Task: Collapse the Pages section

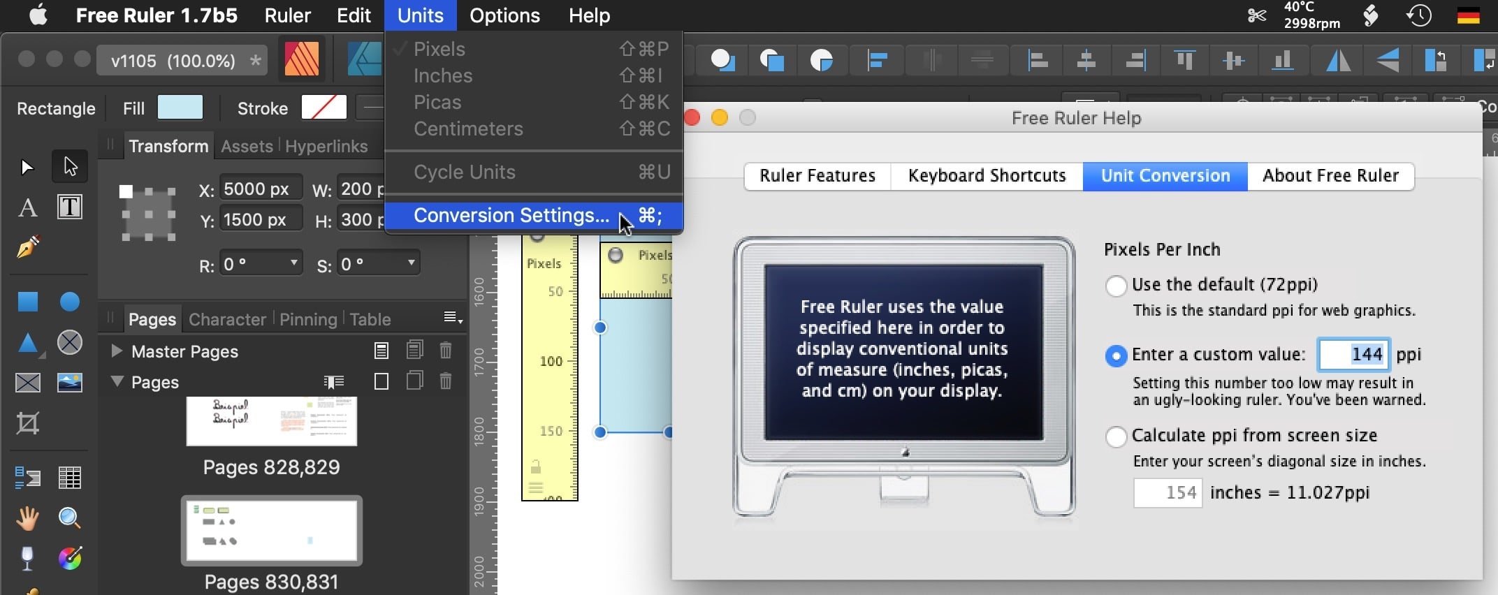Action: tap(117, 381)
